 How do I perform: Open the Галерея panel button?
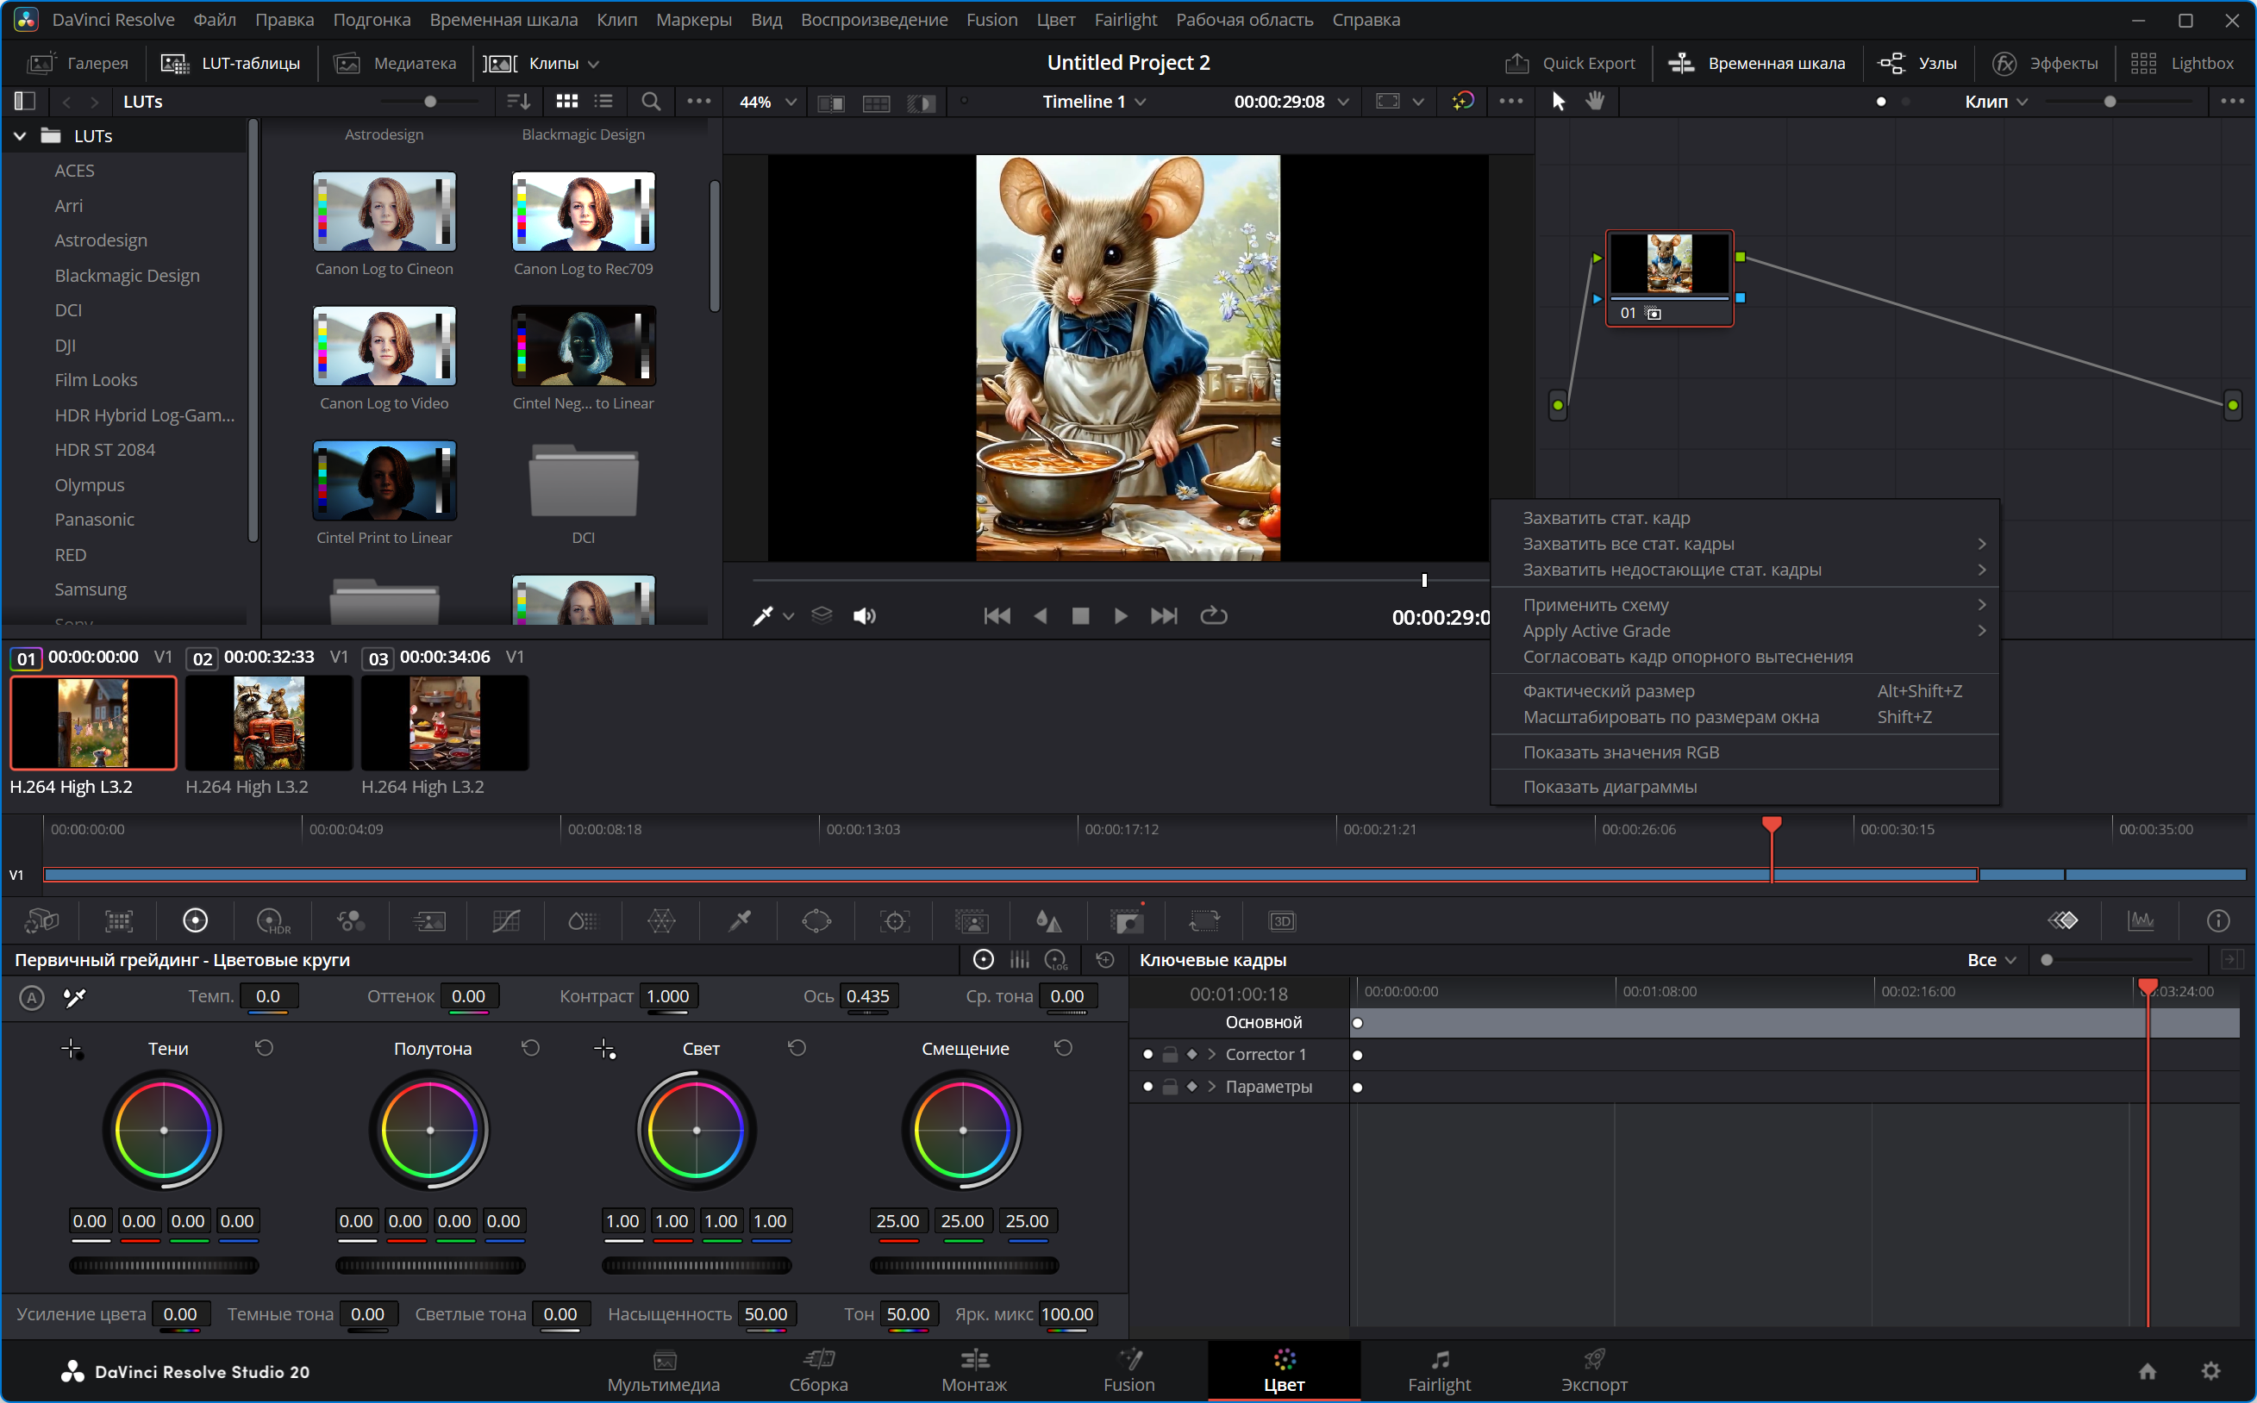click(79, 63)
